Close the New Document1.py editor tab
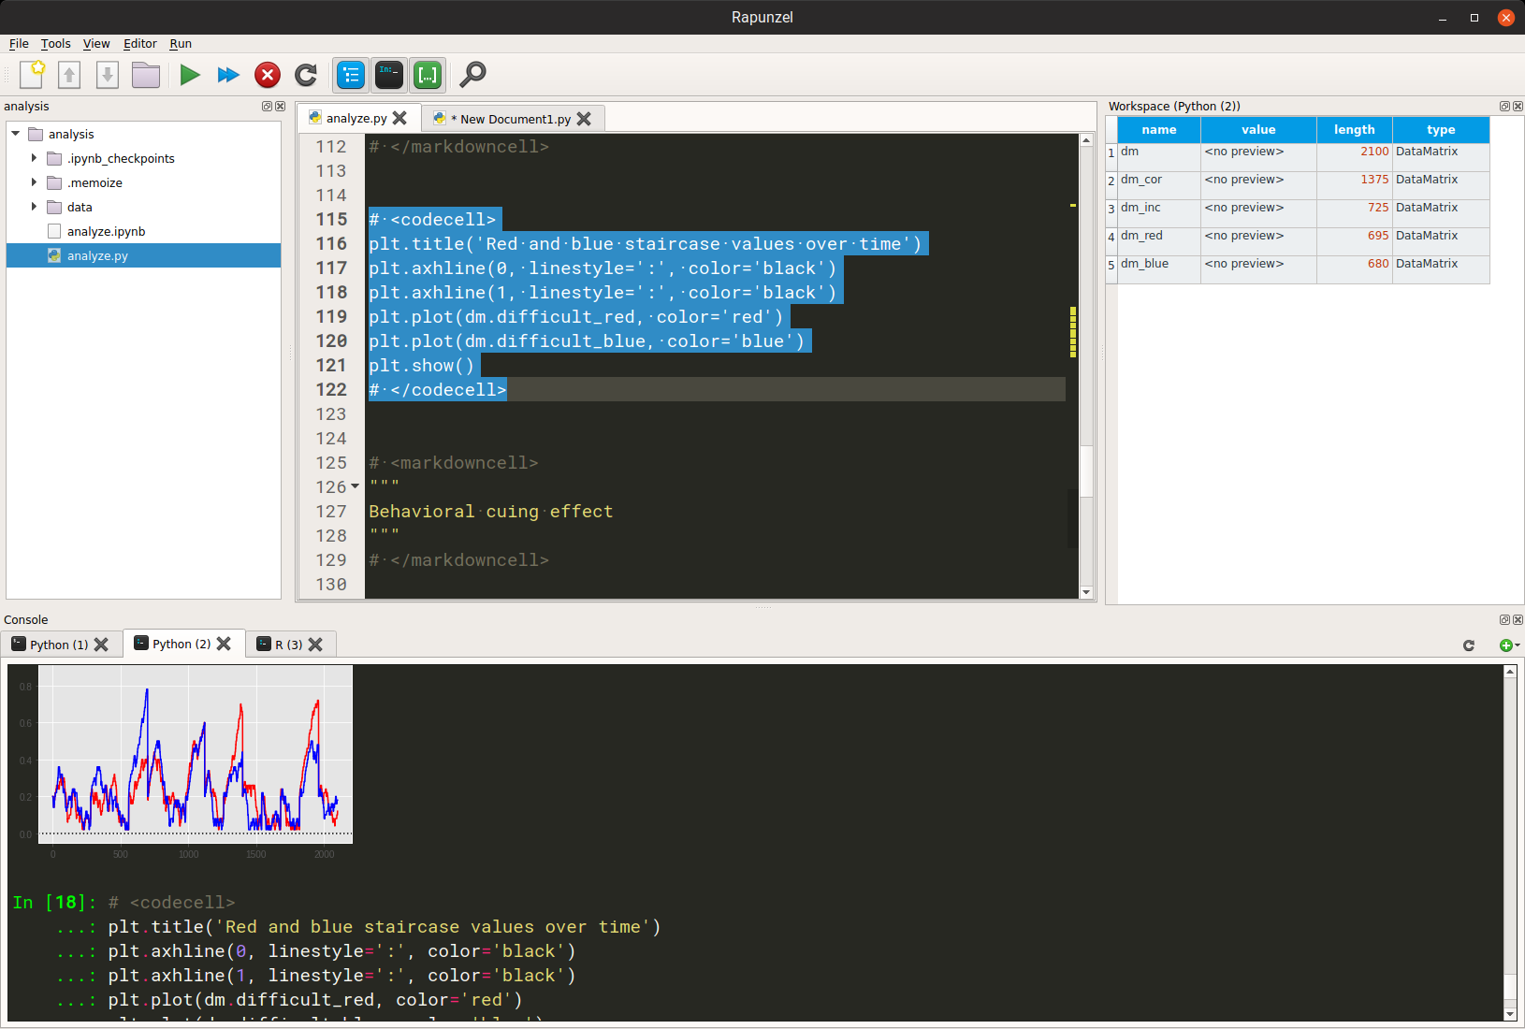The width and height of the screenshot is (1525, 1029). [x=584, y=119]
